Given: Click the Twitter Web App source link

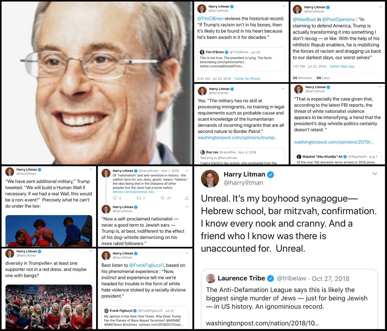Looking at the screenshot, I should (x=342, y=66).
